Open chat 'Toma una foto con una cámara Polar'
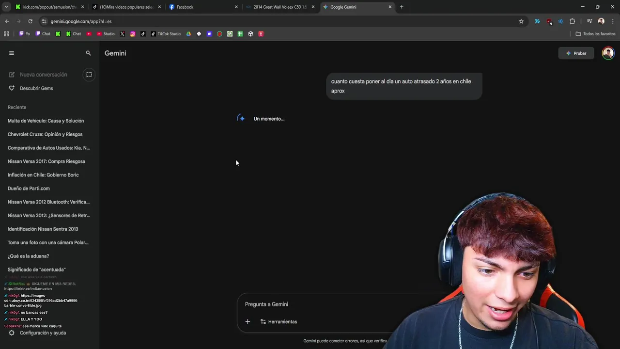This screenshot has height=349, width=620. pyautogui.click(x=48, y=243)
